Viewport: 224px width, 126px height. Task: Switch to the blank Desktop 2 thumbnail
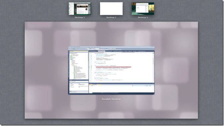pos(111,9)
